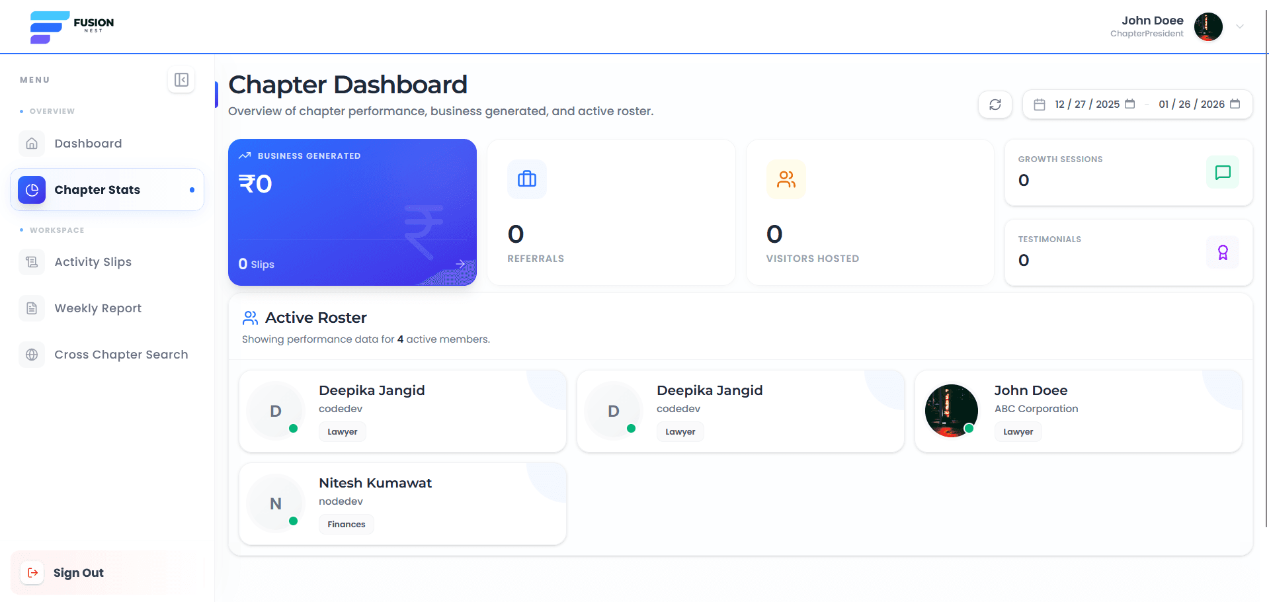
Task: Select the Chapter Stats pie chart icon
Action: (31, 189)
